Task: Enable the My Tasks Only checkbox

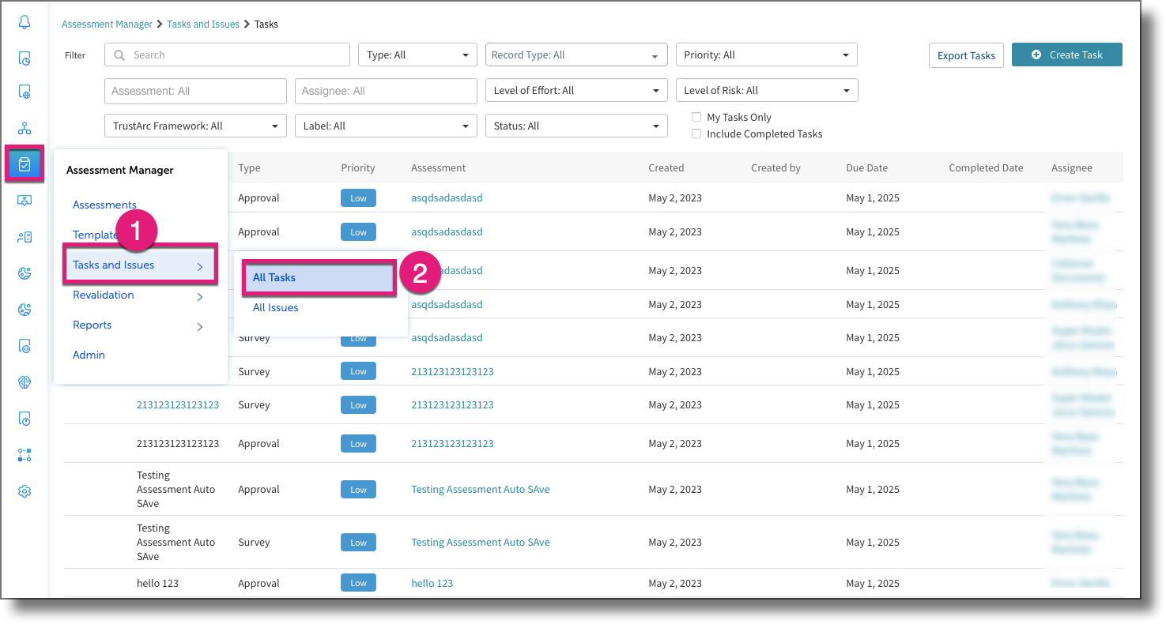Action: click(696, 116)
